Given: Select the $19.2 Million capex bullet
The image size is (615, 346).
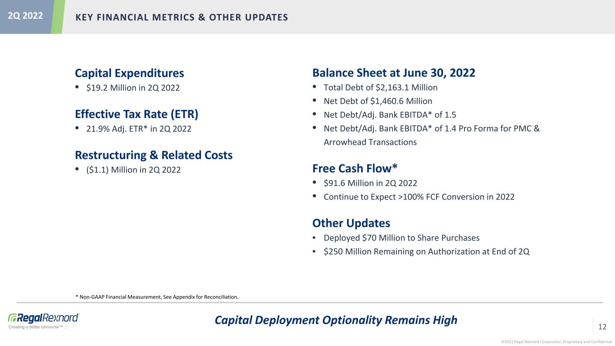Looking at the screenshot, I should coord(133,87).
